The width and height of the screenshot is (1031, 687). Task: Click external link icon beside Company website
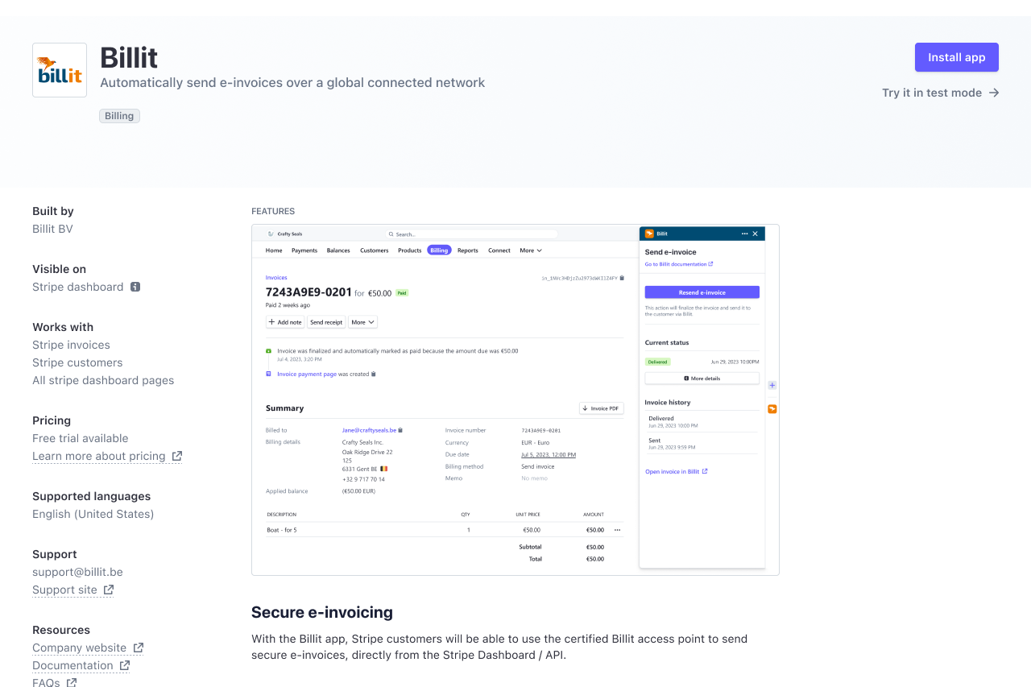point(138,648)
